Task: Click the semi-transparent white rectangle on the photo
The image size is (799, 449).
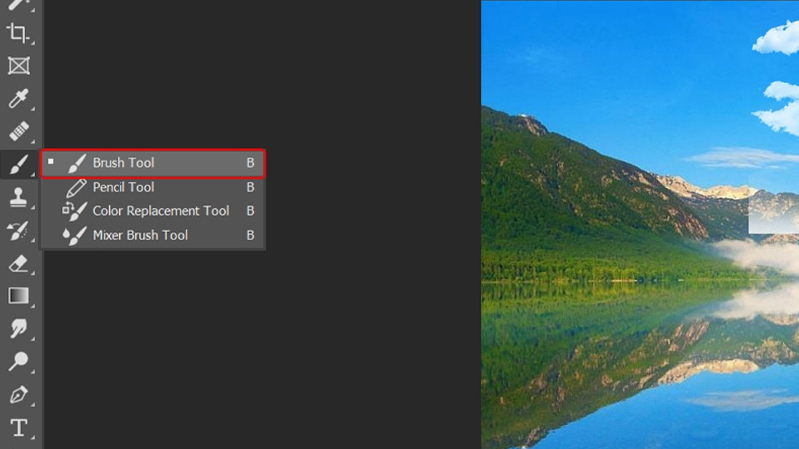Action: [774, 211]
